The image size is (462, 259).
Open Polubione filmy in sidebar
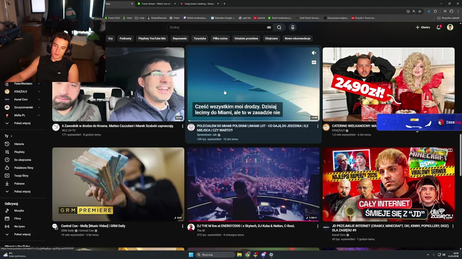point(24,168)
